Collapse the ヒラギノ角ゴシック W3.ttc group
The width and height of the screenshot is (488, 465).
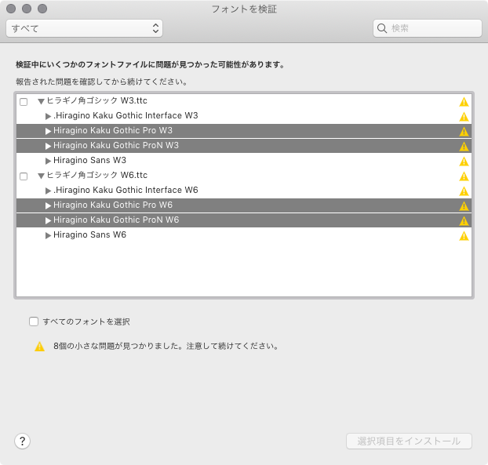click(x=41, y=101)
